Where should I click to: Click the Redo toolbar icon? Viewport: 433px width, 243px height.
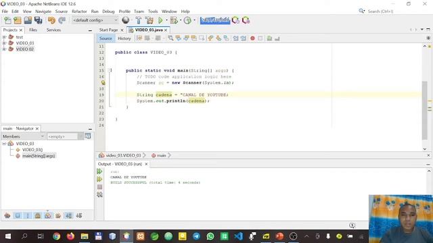point(62,20)
